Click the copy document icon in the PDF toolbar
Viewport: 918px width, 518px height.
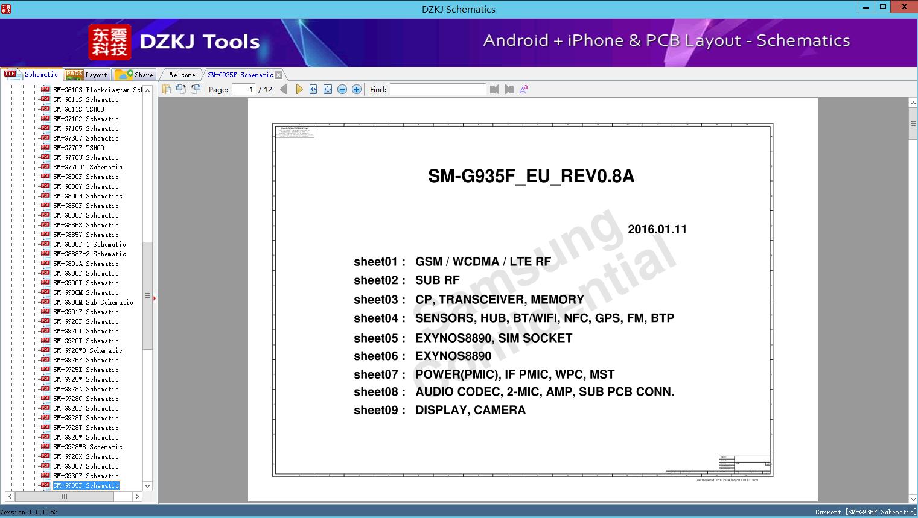point(166,89)
